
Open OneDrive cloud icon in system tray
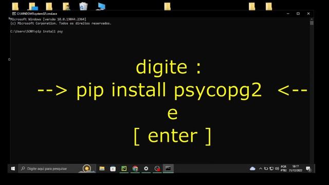tap(252, 169)
